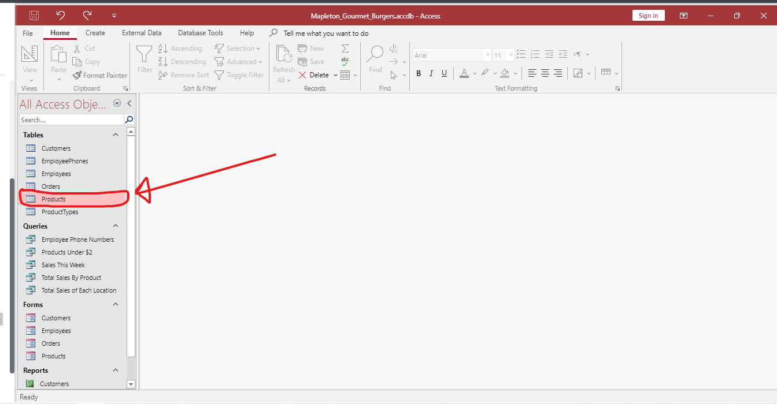Collapse the navigation pane with shutter arrow
This screenshot has width=777, height=404.
coord(129,103)
